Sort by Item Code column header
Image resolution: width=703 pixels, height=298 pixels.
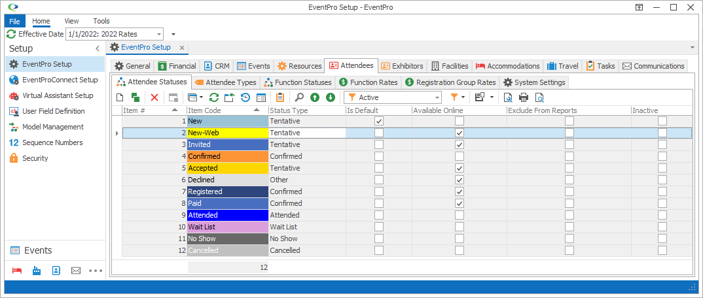[227, 110]
